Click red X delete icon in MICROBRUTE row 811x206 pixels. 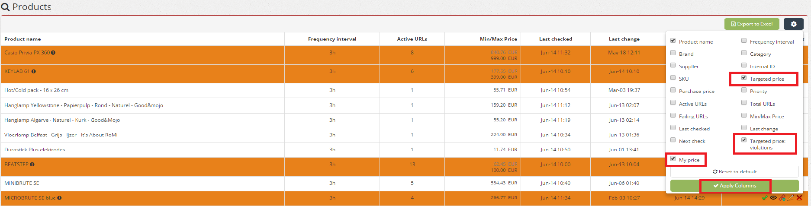pos(799,198)
